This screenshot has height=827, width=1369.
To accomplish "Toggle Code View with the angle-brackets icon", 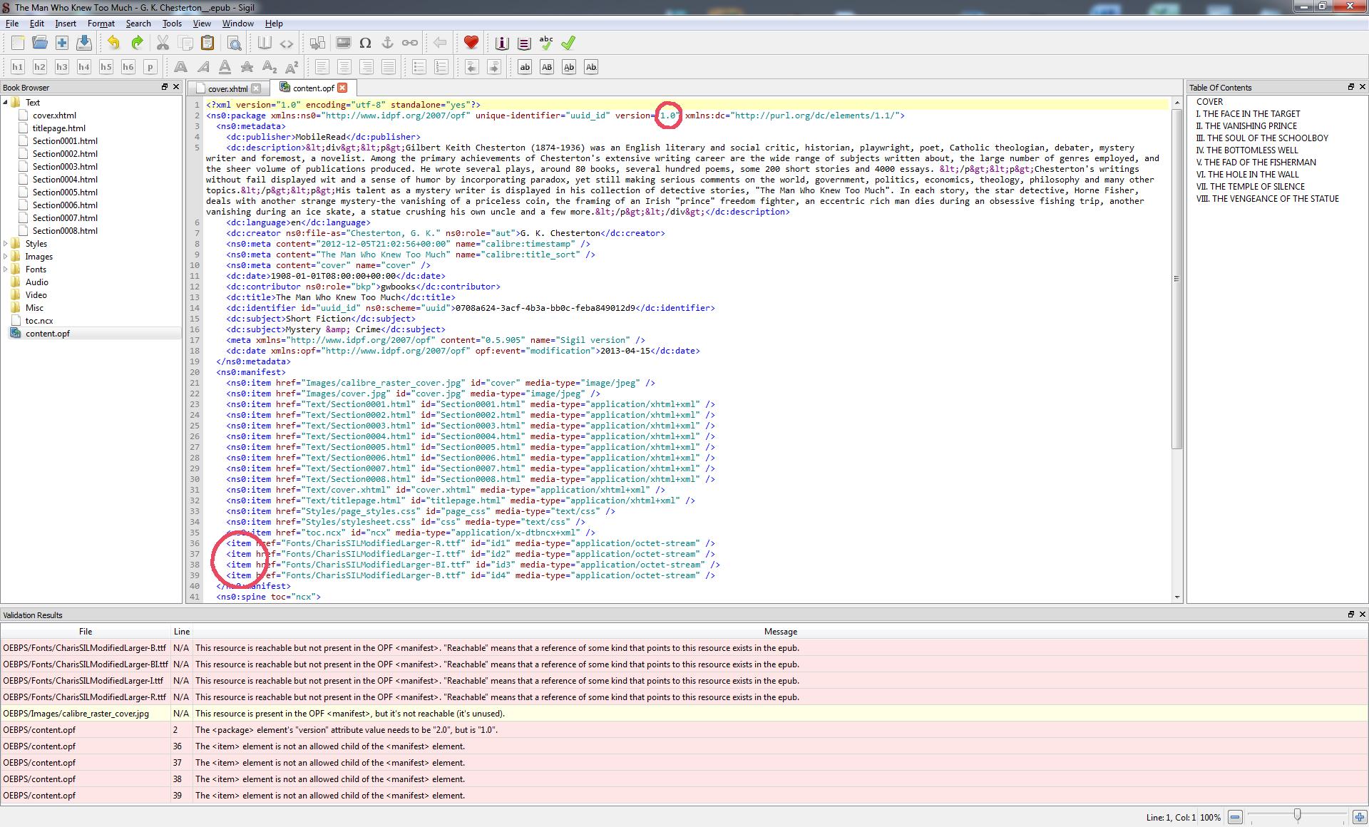I will (x=286, y=43).
